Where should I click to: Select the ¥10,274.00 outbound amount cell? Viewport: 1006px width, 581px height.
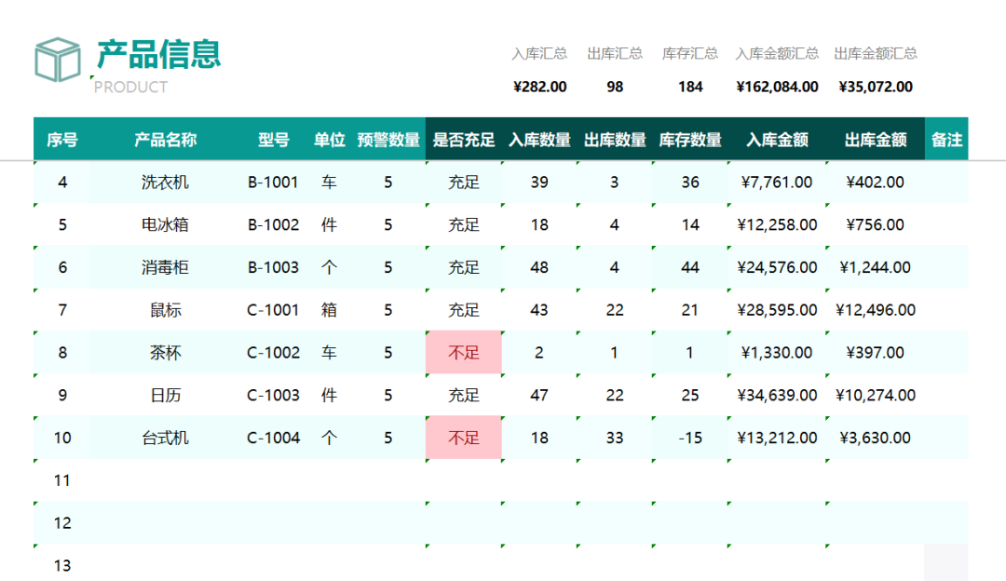[x=875, y=395]
